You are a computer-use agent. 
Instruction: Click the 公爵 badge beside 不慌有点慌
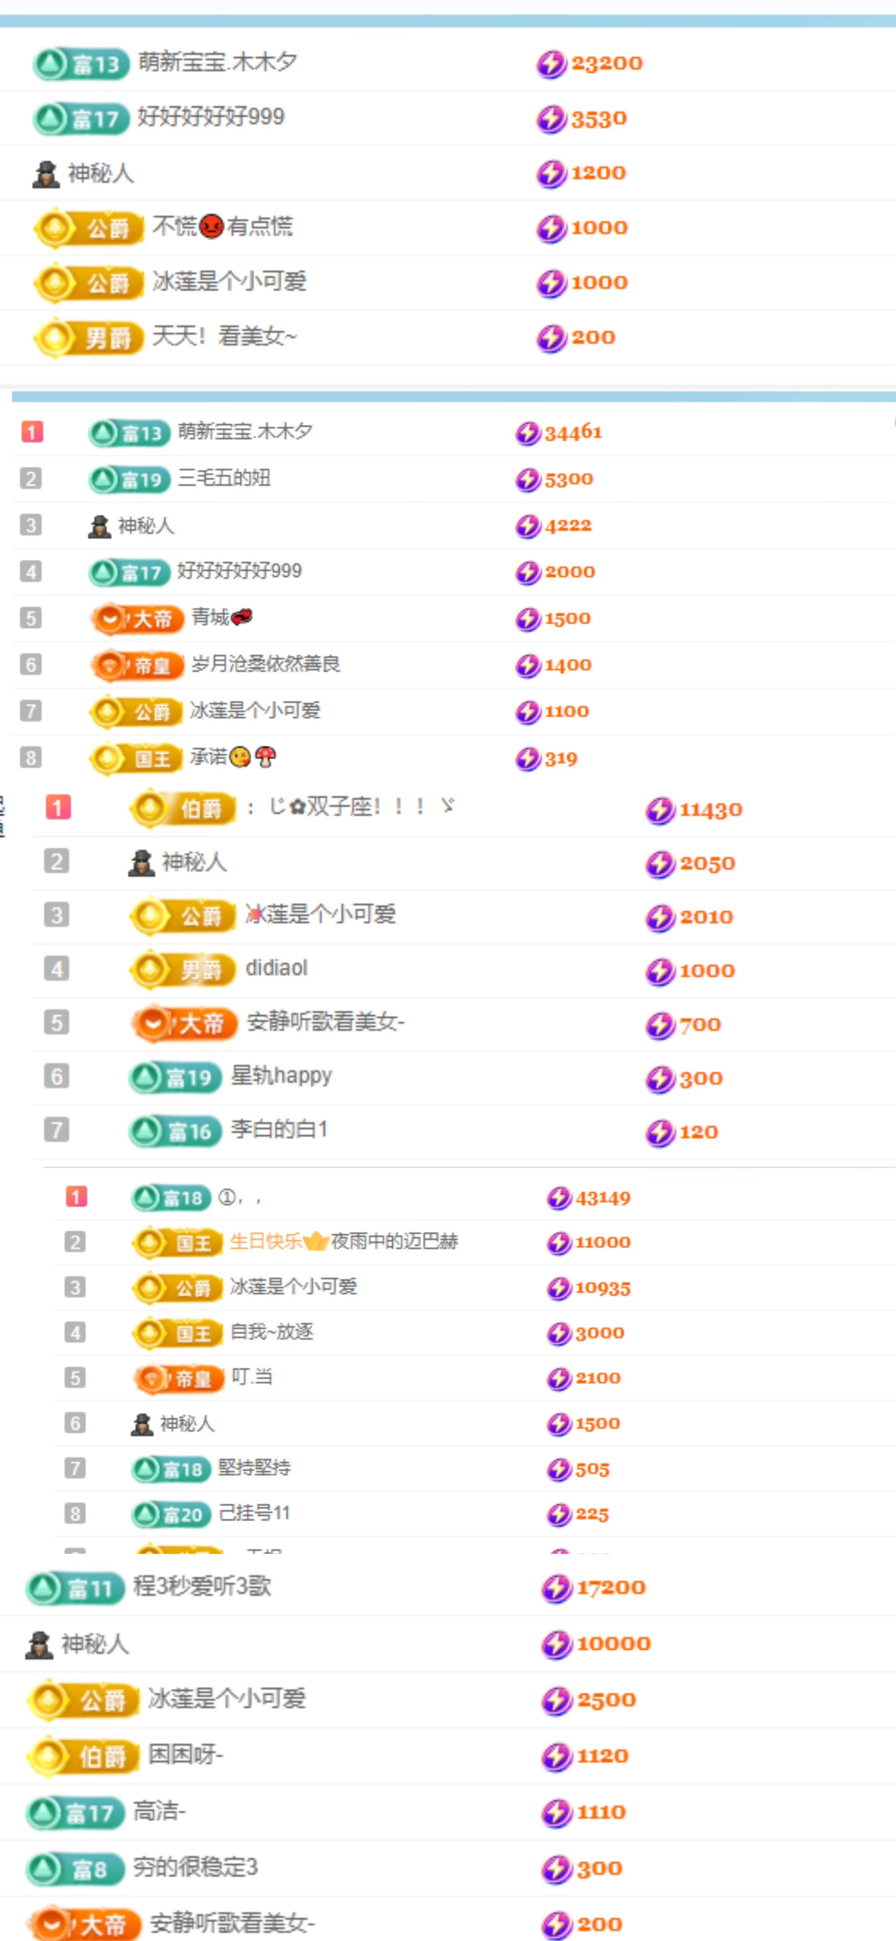pyautogui.click(x=89, y=228)
